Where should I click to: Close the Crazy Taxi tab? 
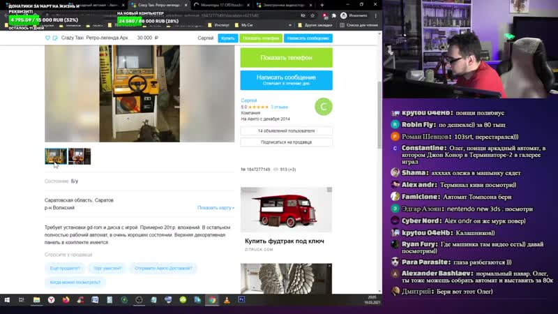pyautogui.click(x=186, y=5)
